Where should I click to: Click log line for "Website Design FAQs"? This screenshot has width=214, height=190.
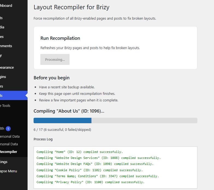[95, 164]
